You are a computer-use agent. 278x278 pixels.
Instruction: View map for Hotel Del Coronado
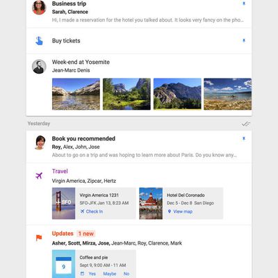[x=183, y=211]
